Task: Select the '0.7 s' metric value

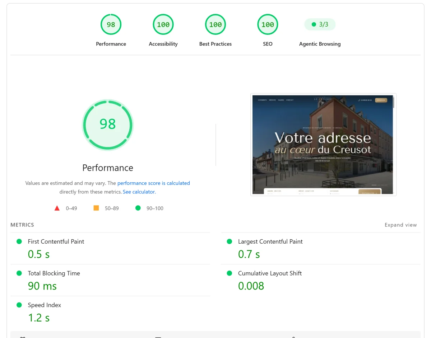Action: (249, 254)
